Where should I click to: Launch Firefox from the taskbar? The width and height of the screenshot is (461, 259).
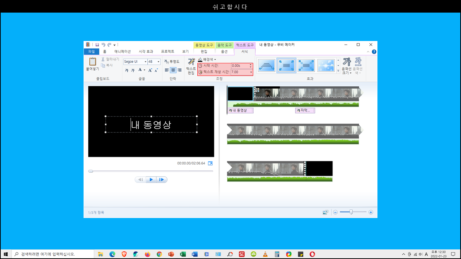point(147,254)
